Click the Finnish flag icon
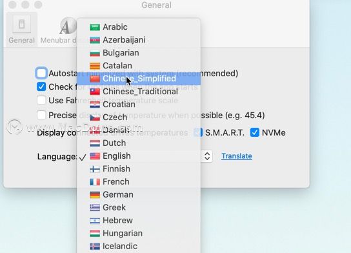Screen dimensions: 351x253 pos(95,169)
